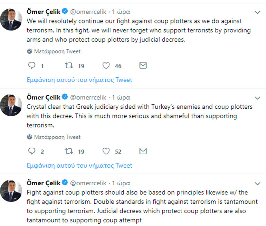Click first 'Εμφάνιση αυτού του νήματος Tweet' link

79,80
